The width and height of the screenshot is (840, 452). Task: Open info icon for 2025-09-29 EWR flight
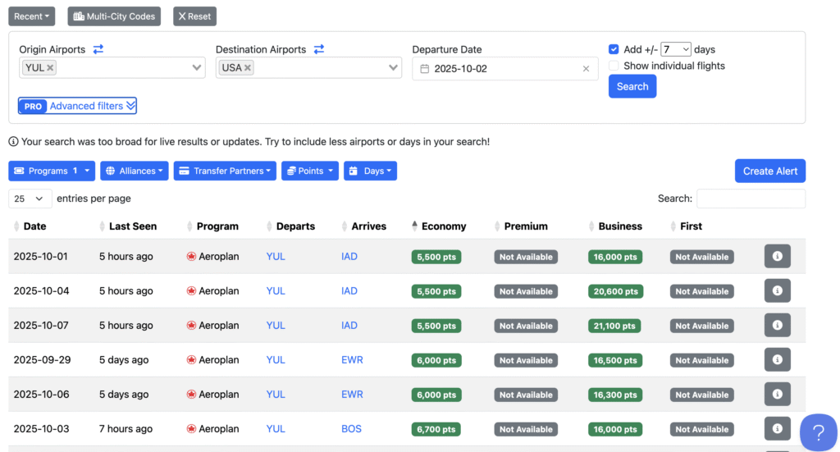click(x=777, y=360)
